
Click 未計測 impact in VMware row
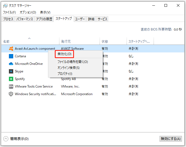(133, 86)
